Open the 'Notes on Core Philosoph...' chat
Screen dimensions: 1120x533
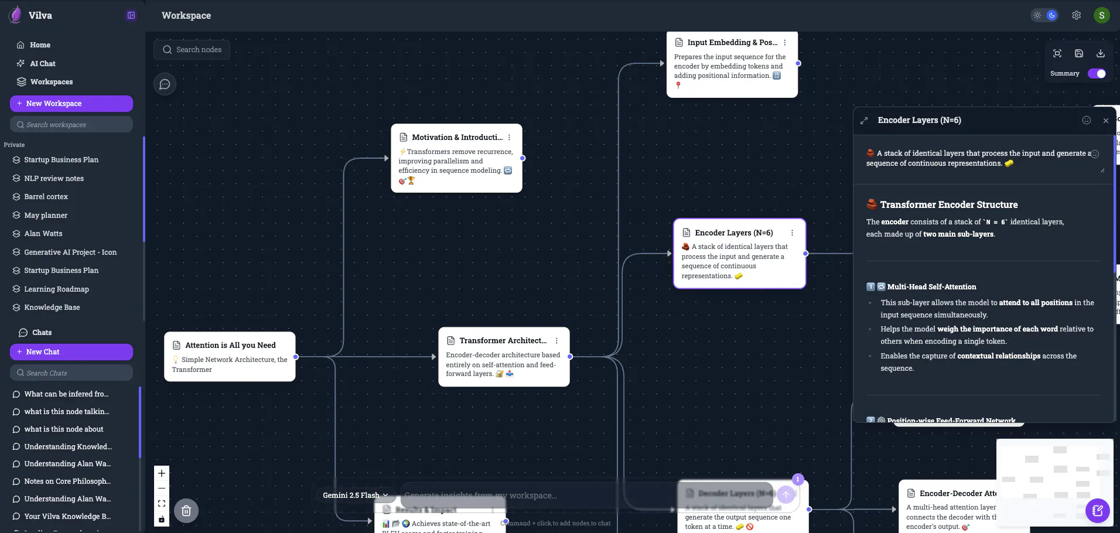pyautogui.click(x=67, y=481)
